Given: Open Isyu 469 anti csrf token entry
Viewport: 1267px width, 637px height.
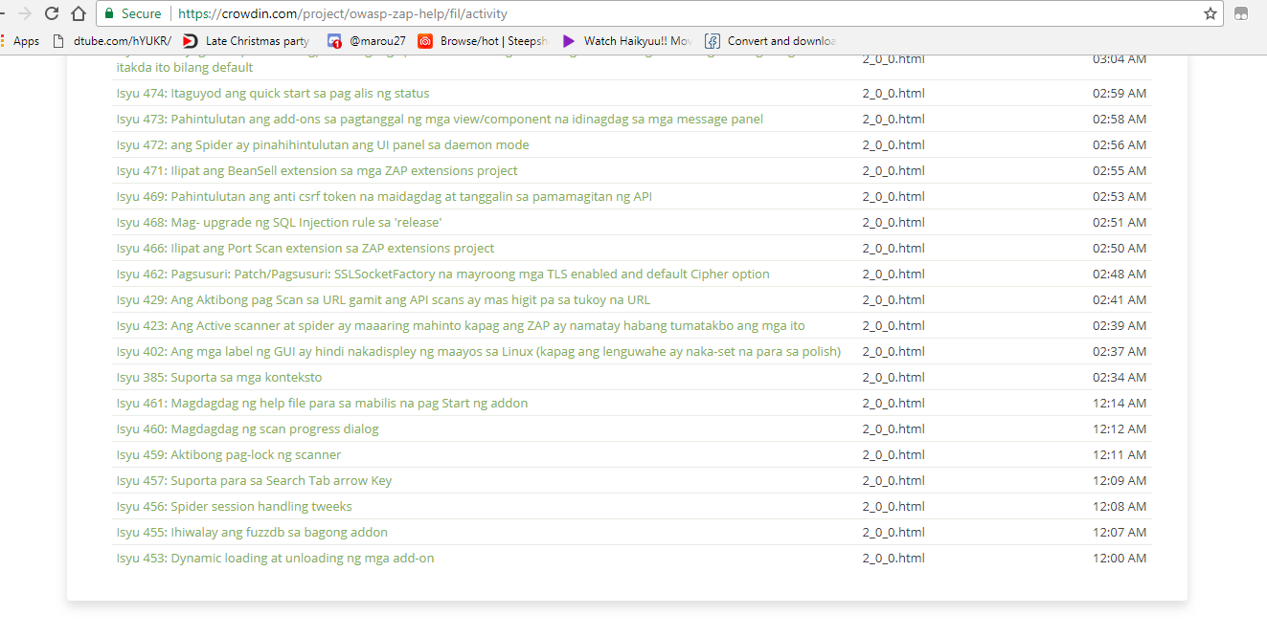Looking at the screenshot, I should (x=384, y=197).
